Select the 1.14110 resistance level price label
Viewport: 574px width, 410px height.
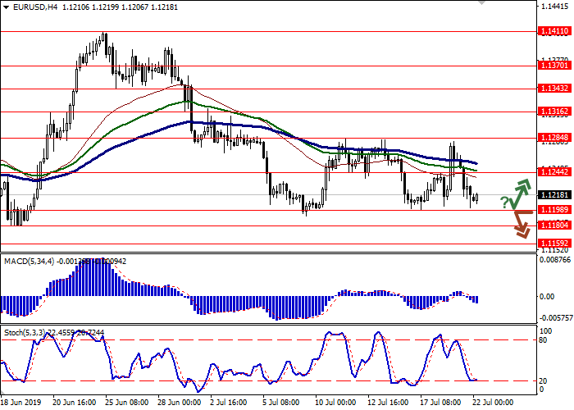(555, 31)
